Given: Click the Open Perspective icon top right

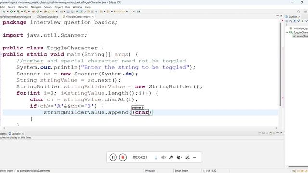Looking at the screenshot, I should click(306, 12).
